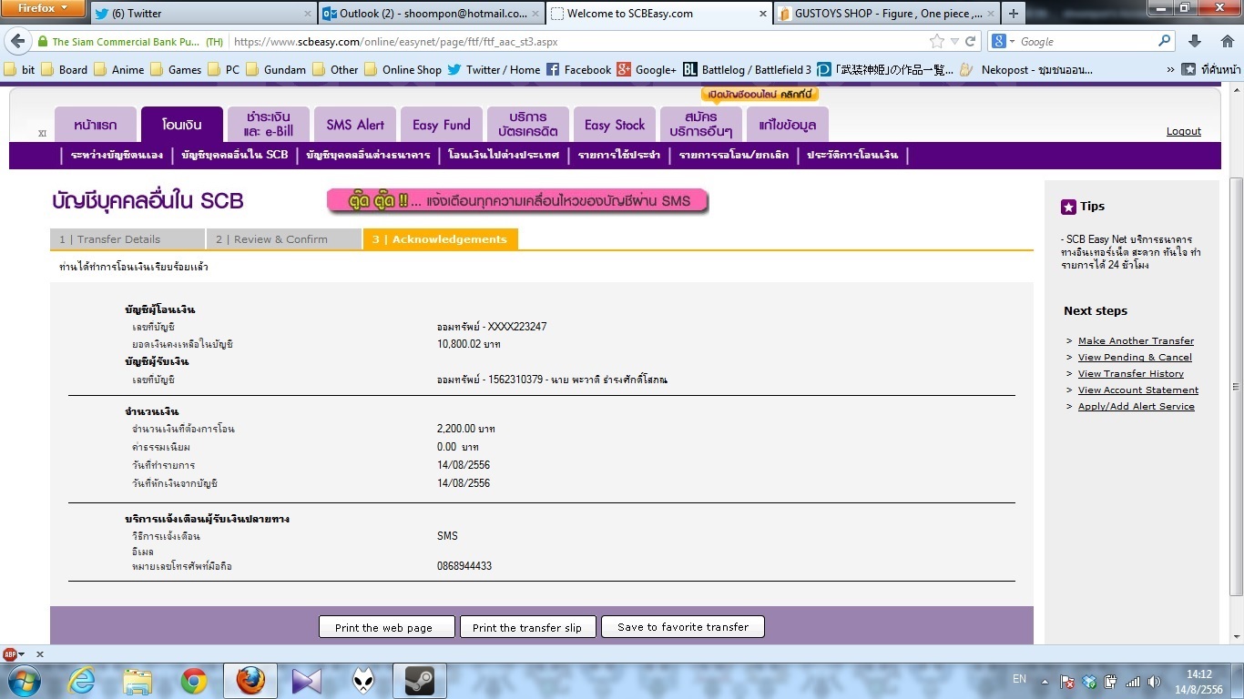Click the EN language indicator

pyautogui.click(x=1019, y=679)
